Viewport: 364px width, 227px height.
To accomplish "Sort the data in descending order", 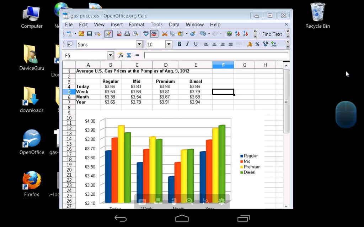I will click(246, 34).
